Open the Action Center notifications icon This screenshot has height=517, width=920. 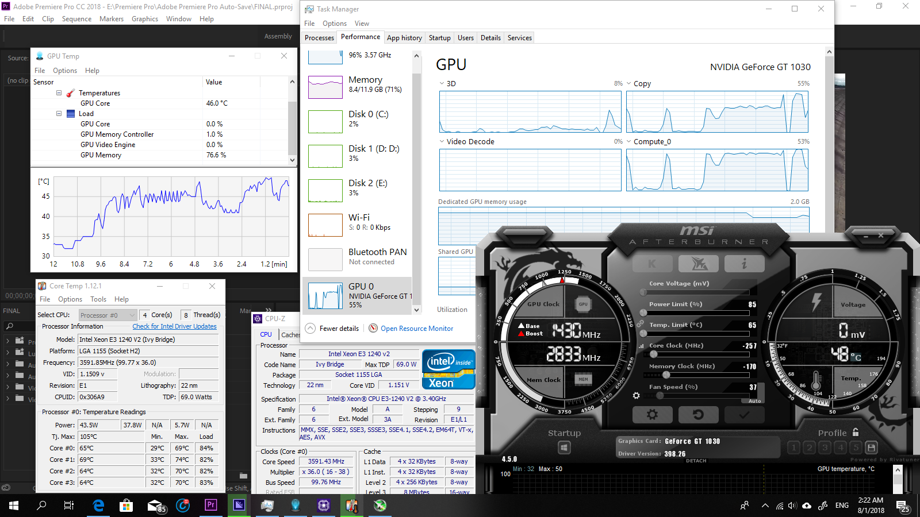[x=902, y=506]
